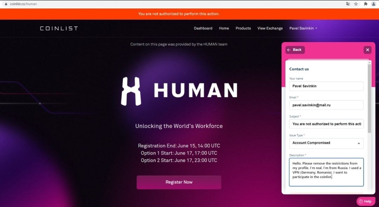Click the 'You are not authorized' banner text
The width and height of the screenshot is (379, 207).
[x=179, y=14]
